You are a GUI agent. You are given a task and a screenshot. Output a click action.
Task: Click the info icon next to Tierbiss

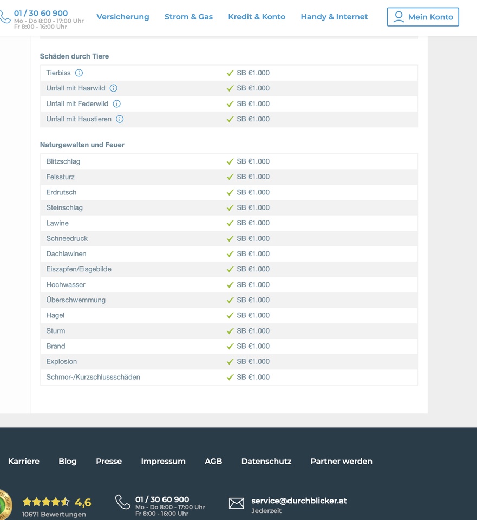[x=79, y=73]
